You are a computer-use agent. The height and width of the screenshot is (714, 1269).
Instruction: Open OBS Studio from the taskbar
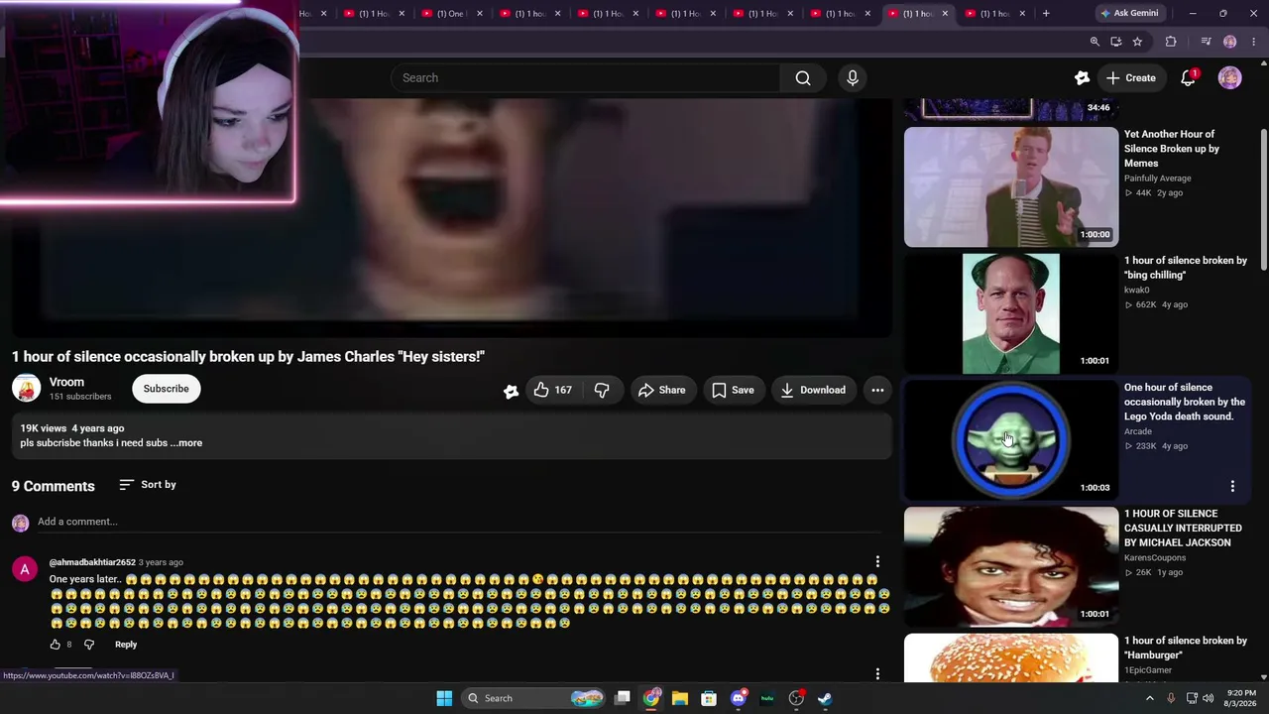click(x=796, y=698)
